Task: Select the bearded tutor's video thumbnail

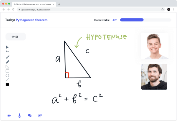Action: [154, 77]
